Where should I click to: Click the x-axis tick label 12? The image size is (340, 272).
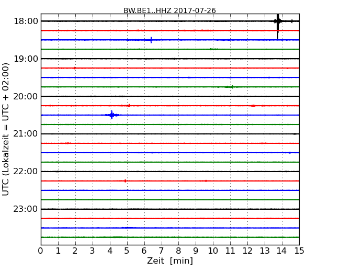(x=247, y=251)
